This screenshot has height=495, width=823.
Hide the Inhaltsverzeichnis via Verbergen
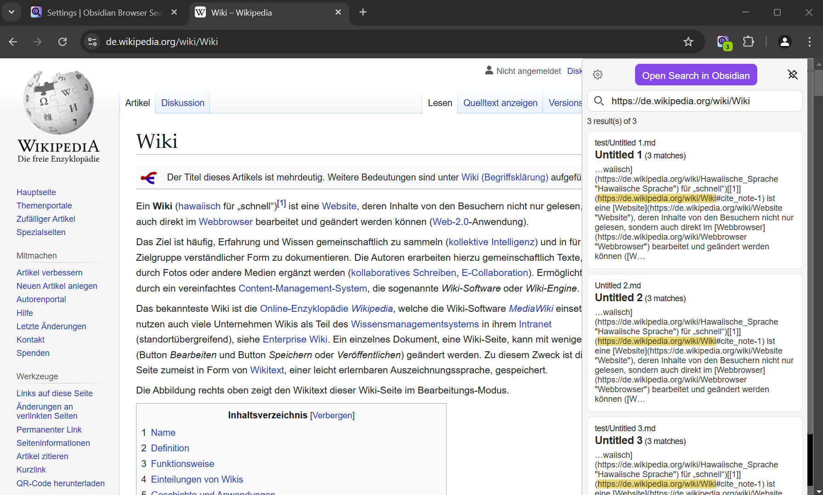point(332,416)
